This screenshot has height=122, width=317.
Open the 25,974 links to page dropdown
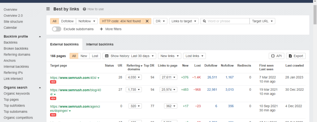point(168,89)
